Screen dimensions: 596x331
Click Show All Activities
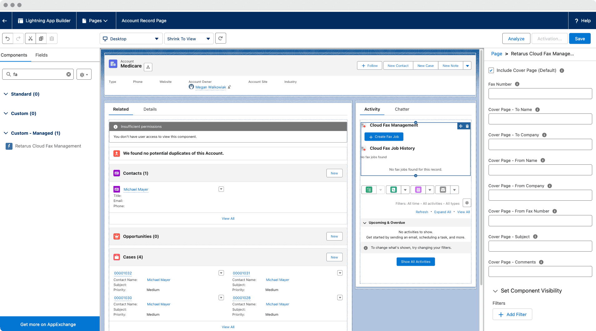[416, 262]
